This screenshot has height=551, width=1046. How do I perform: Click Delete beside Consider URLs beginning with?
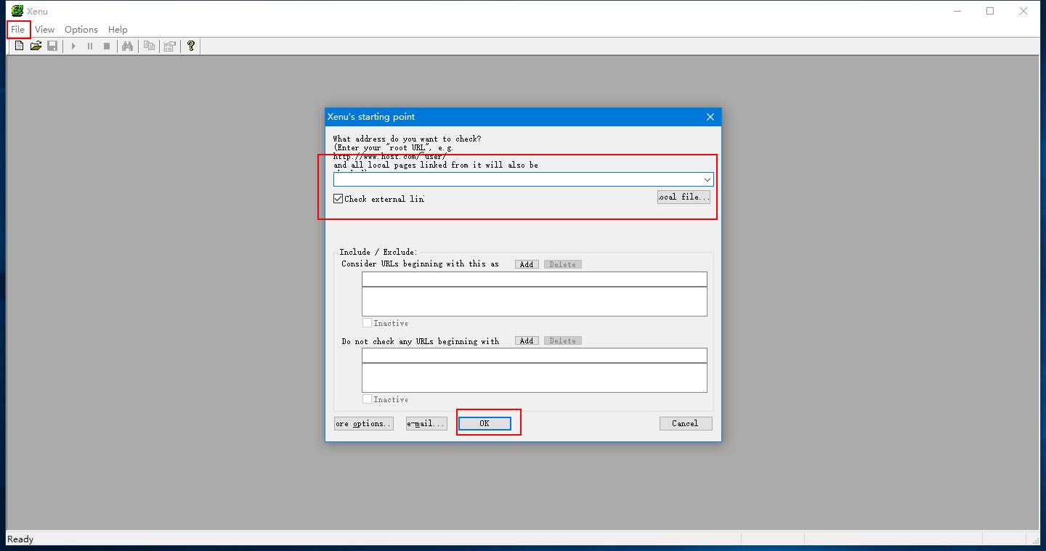click(x=563, y=264)
